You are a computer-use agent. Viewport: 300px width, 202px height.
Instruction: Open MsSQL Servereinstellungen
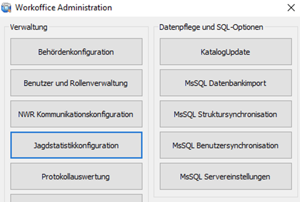pos(225,176)
